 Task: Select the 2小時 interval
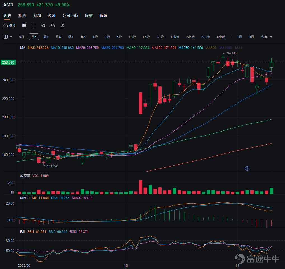click(x=190, y=37)
